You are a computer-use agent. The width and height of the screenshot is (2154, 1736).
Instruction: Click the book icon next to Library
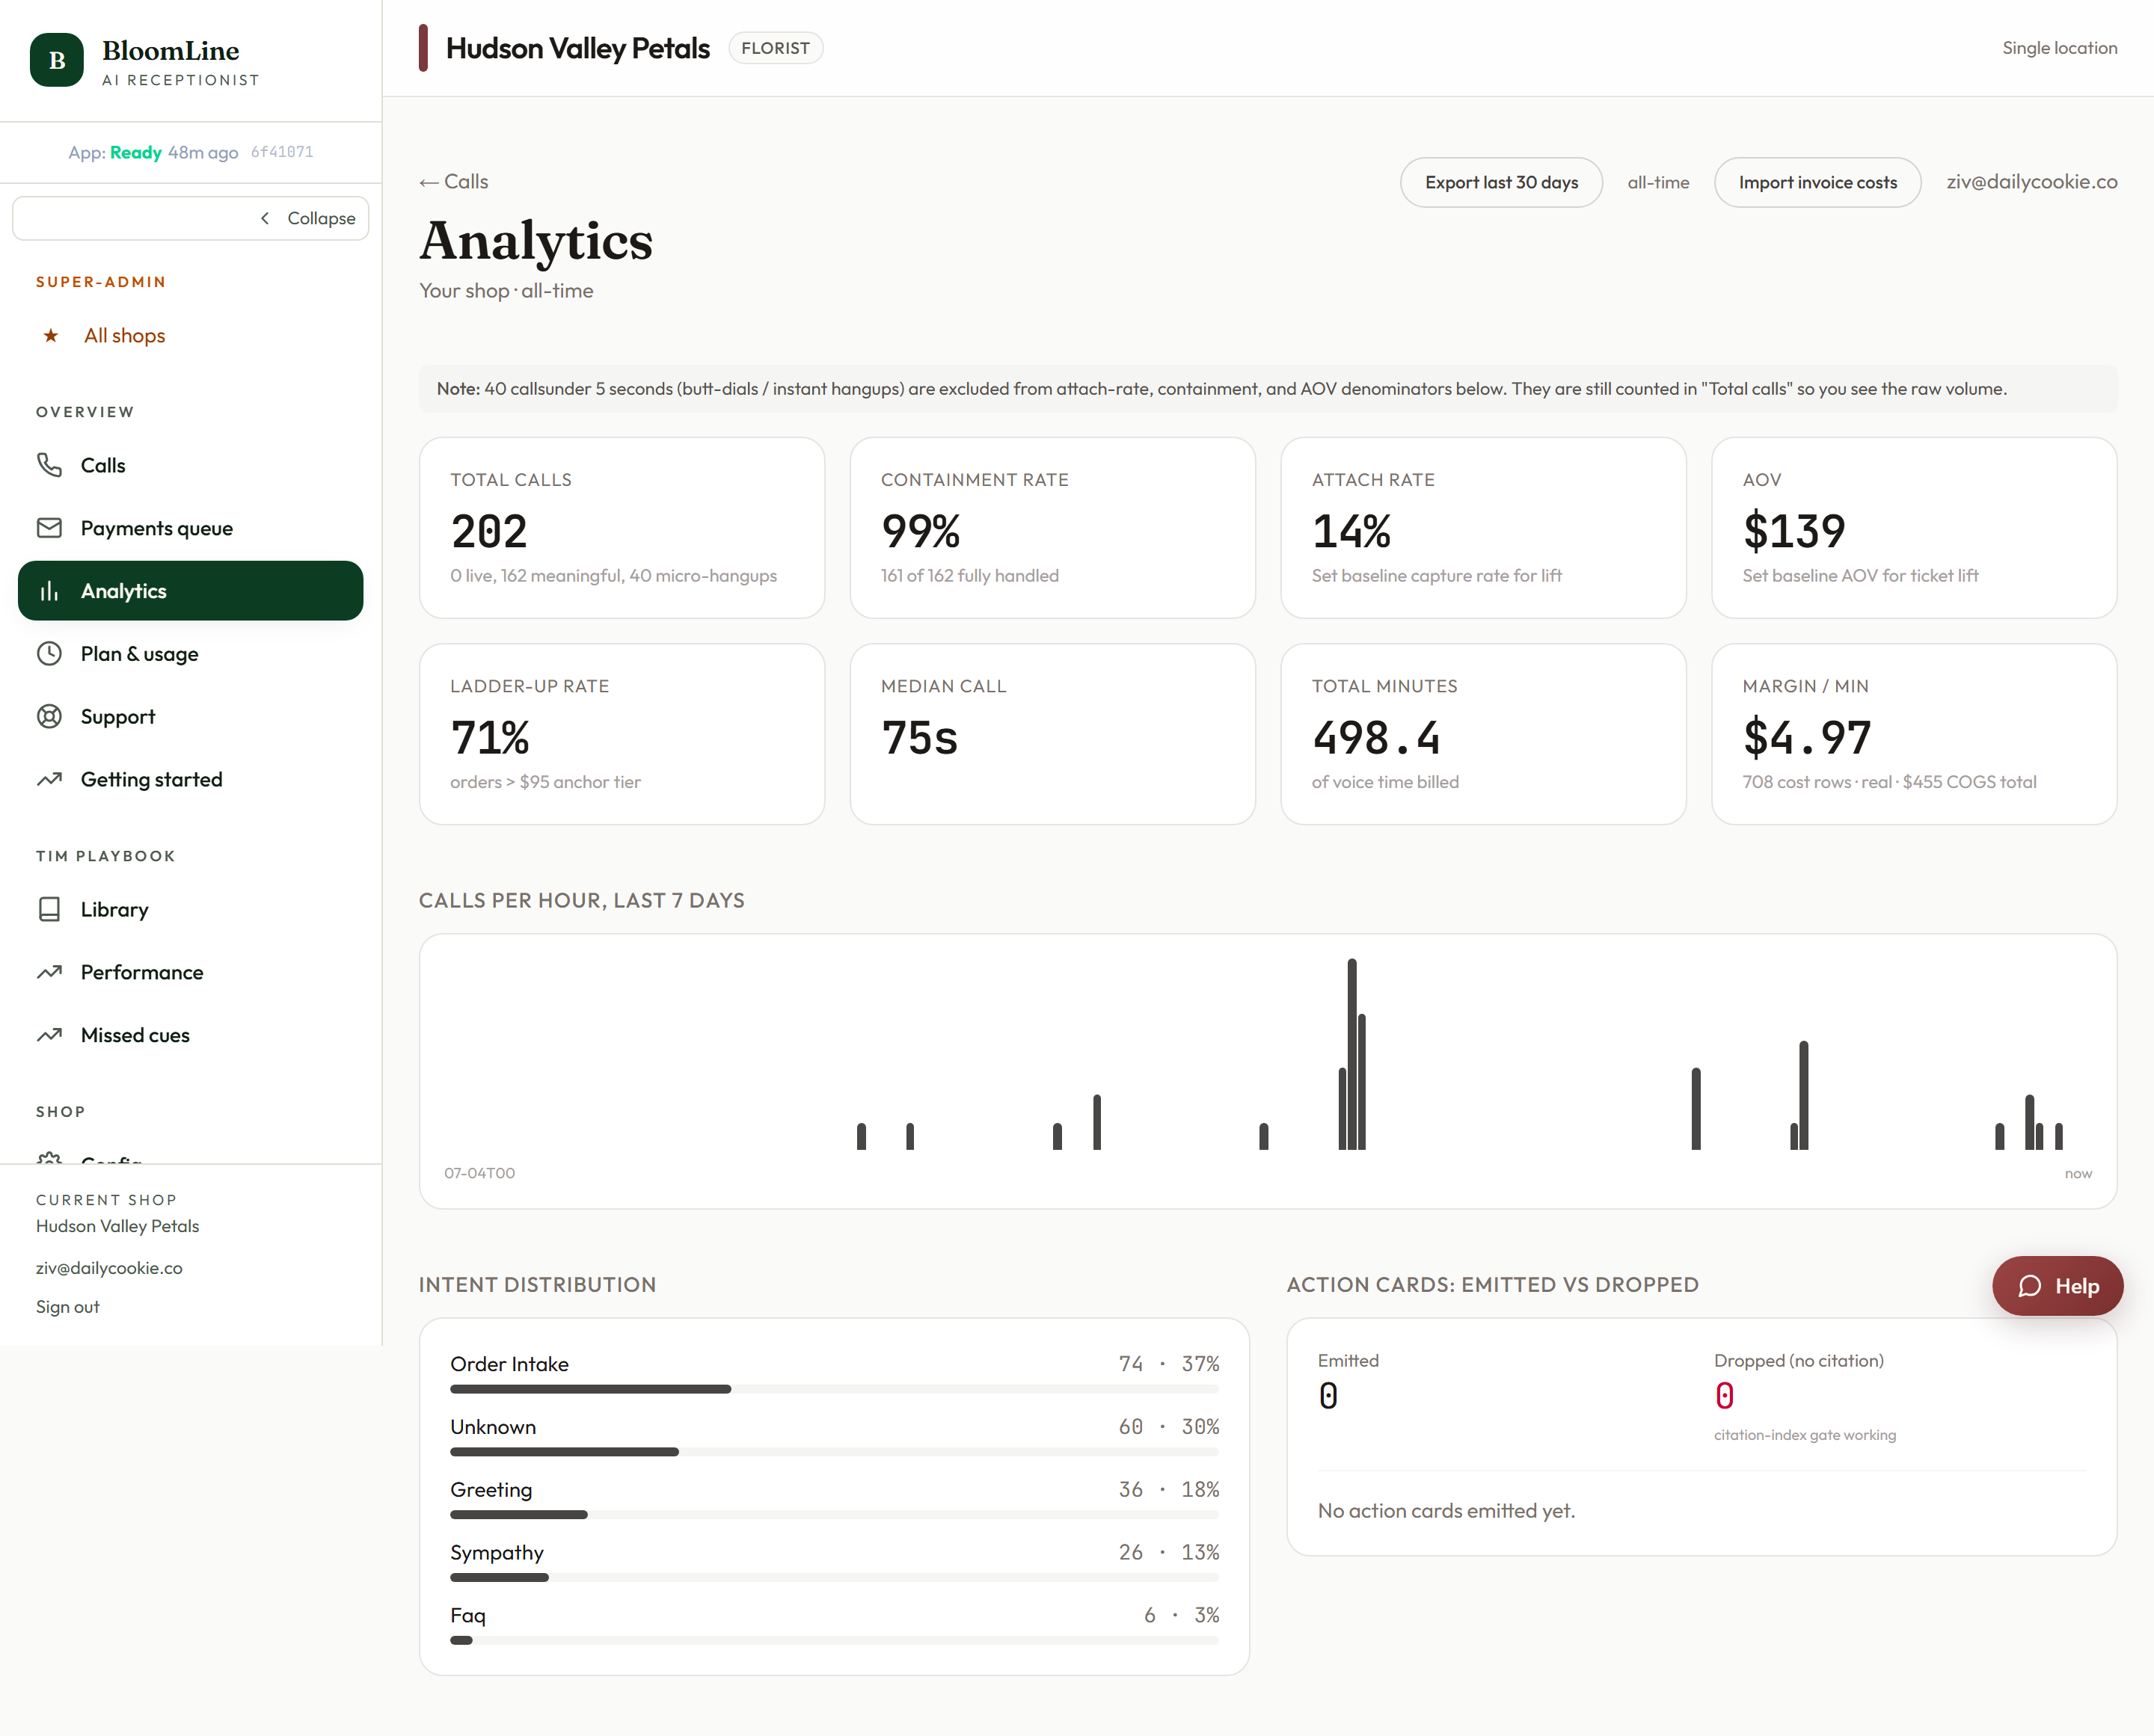(x=49, y=909)
